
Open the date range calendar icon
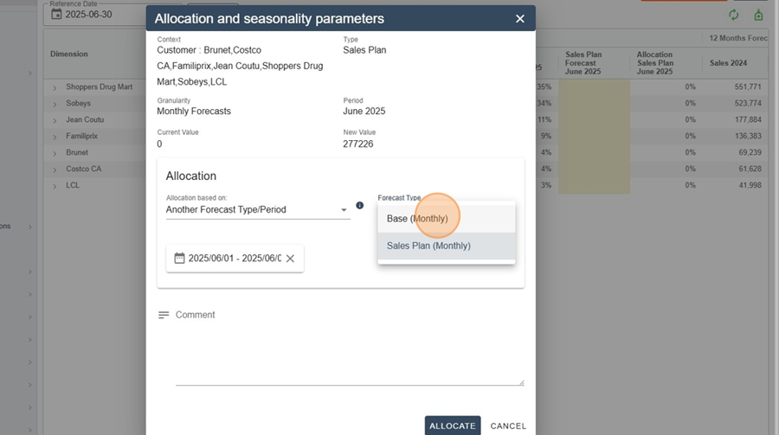tap(179, 259)
